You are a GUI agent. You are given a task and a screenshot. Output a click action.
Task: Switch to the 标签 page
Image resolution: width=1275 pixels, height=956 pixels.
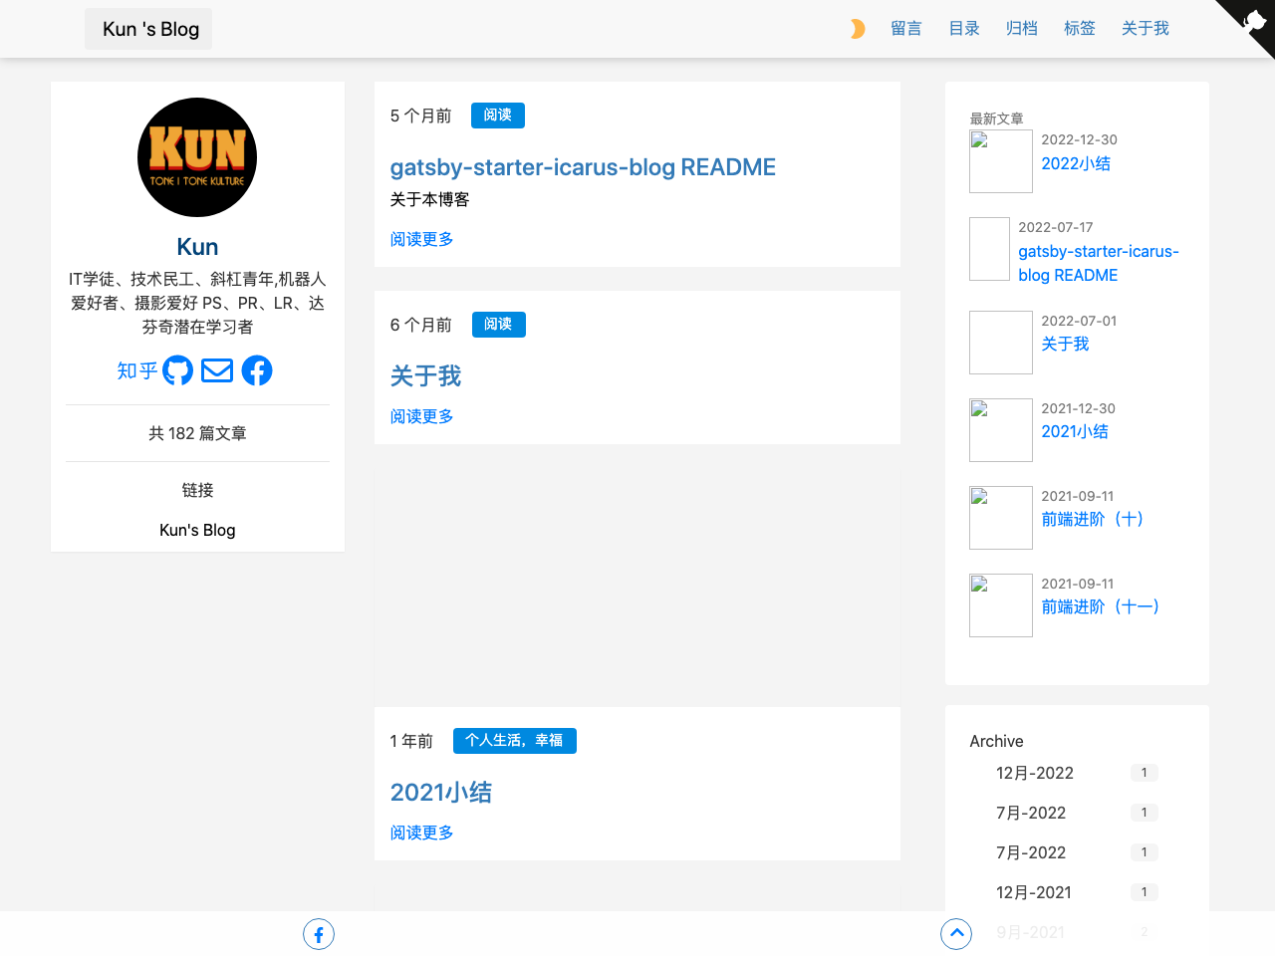click(1079, 28)
